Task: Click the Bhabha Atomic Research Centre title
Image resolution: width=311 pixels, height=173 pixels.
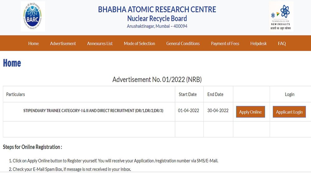Action: pyautogui.click(x=157, y=9)
